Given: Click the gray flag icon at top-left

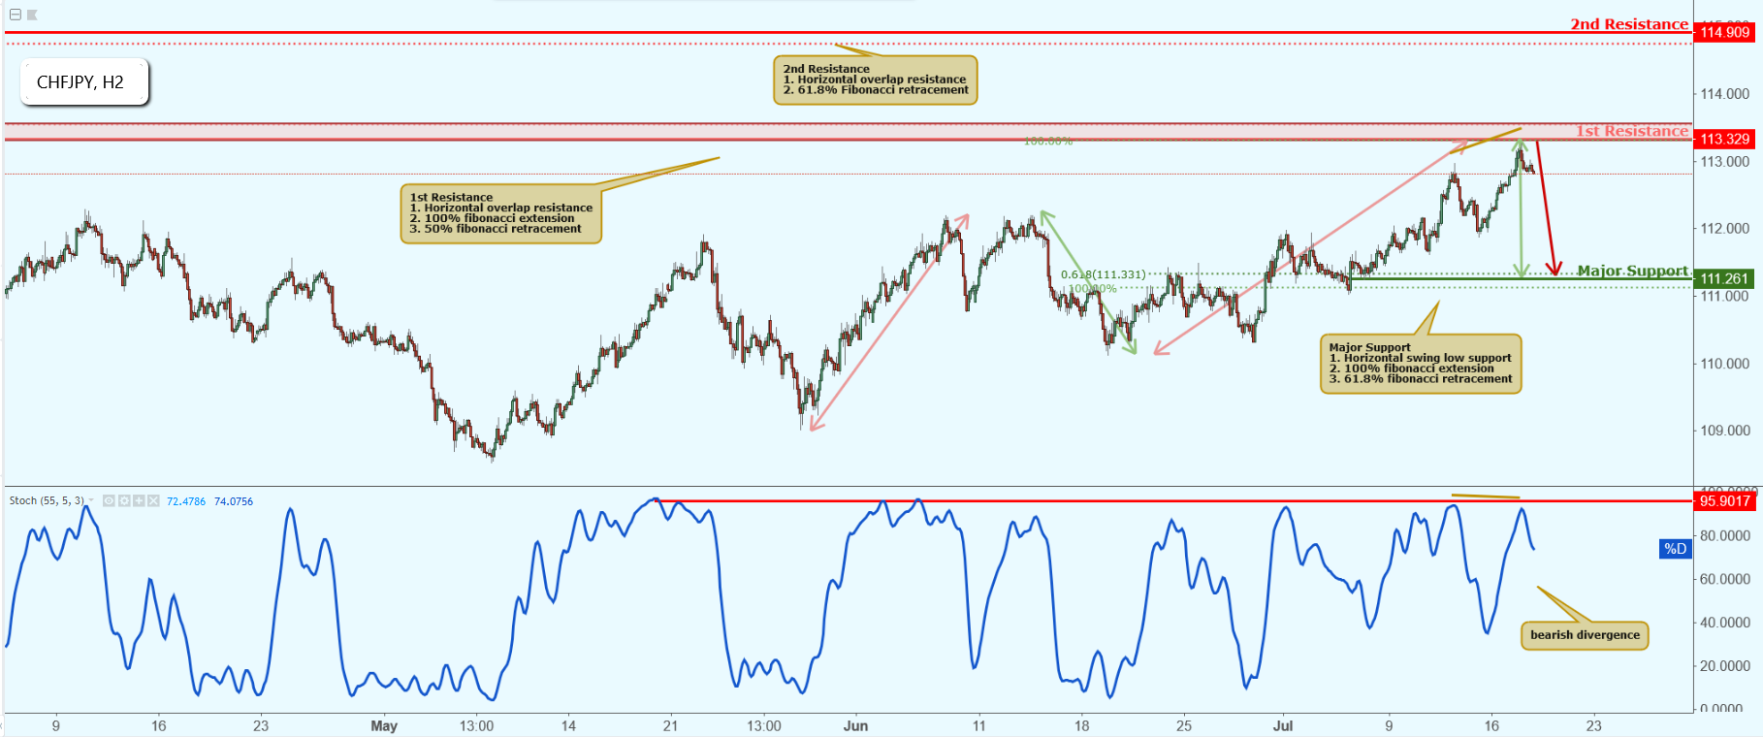Looking at the screenshot, I should (32, 15).
